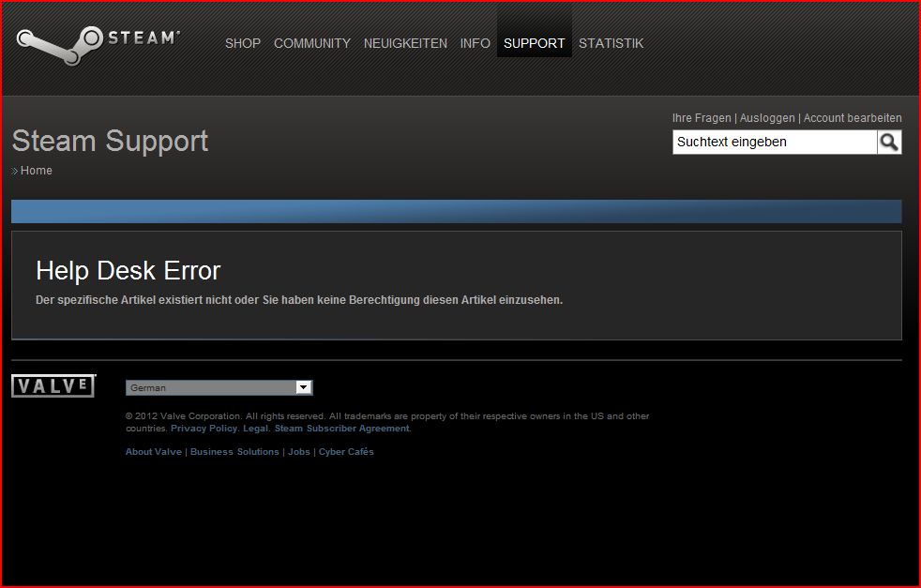The height and width of the screenshot is (588, 921).
Task: Open the Privacy Policy link
Action: [x=204, y=429]
